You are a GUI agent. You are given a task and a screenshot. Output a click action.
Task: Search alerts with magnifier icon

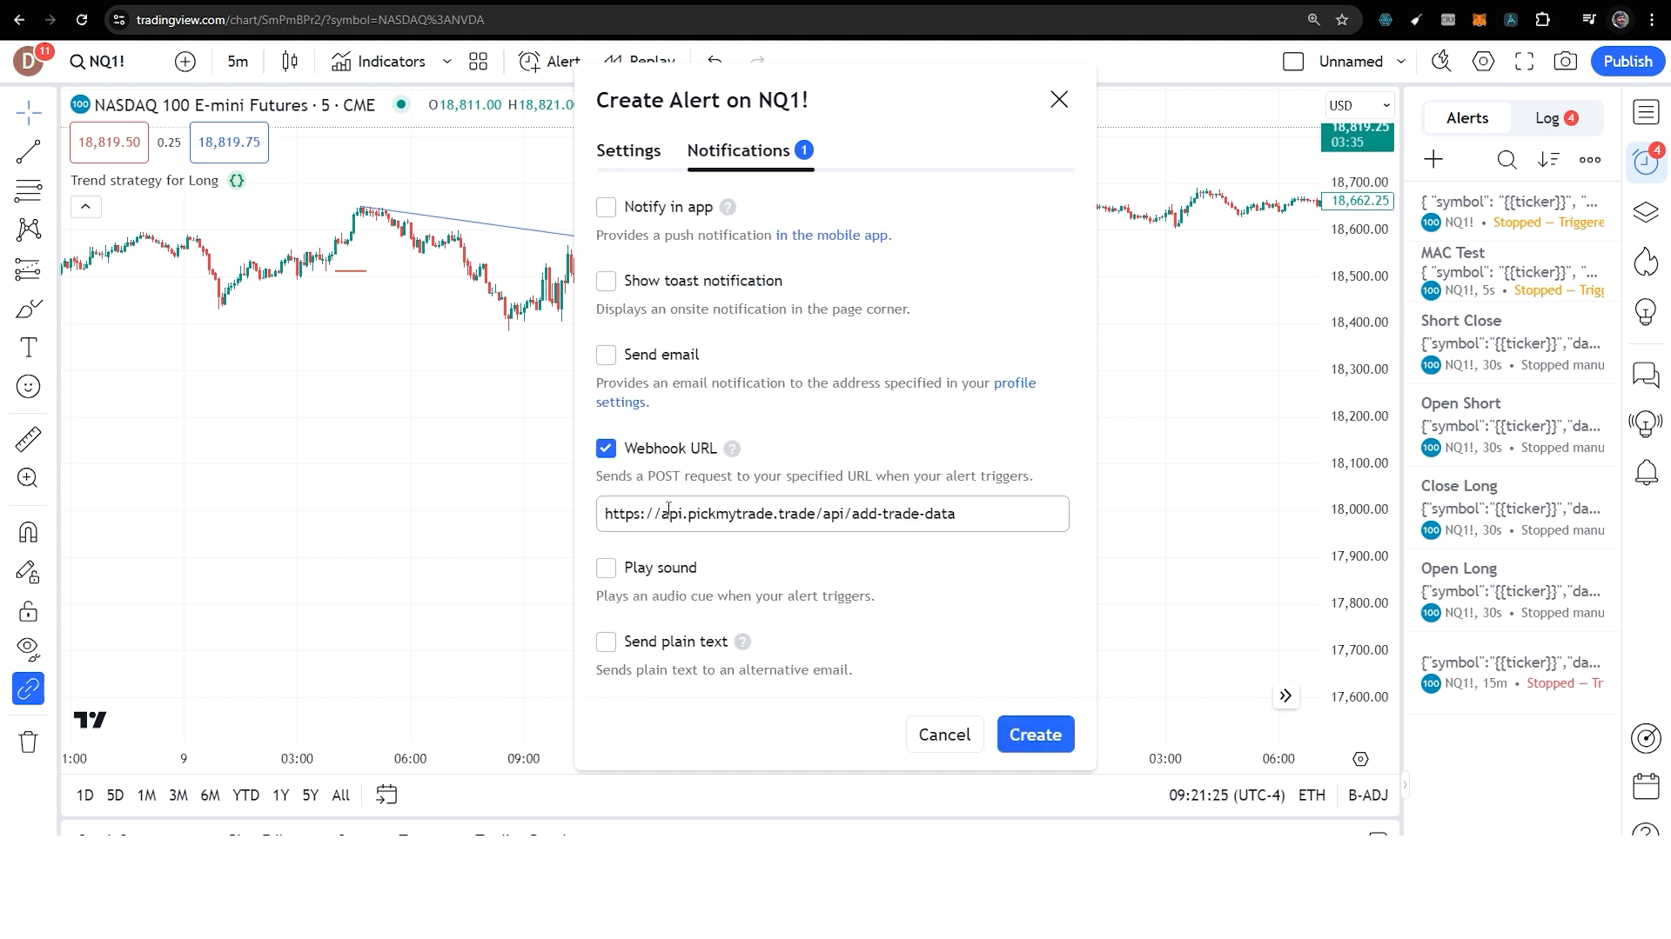(1507, 160)
